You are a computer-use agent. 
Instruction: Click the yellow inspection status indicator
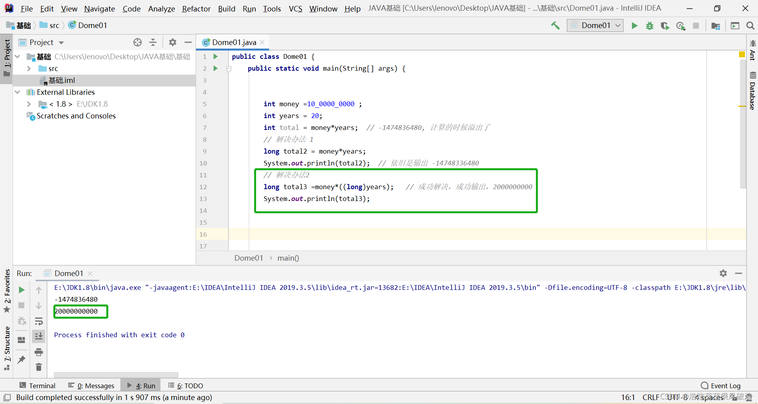(742, 54)
